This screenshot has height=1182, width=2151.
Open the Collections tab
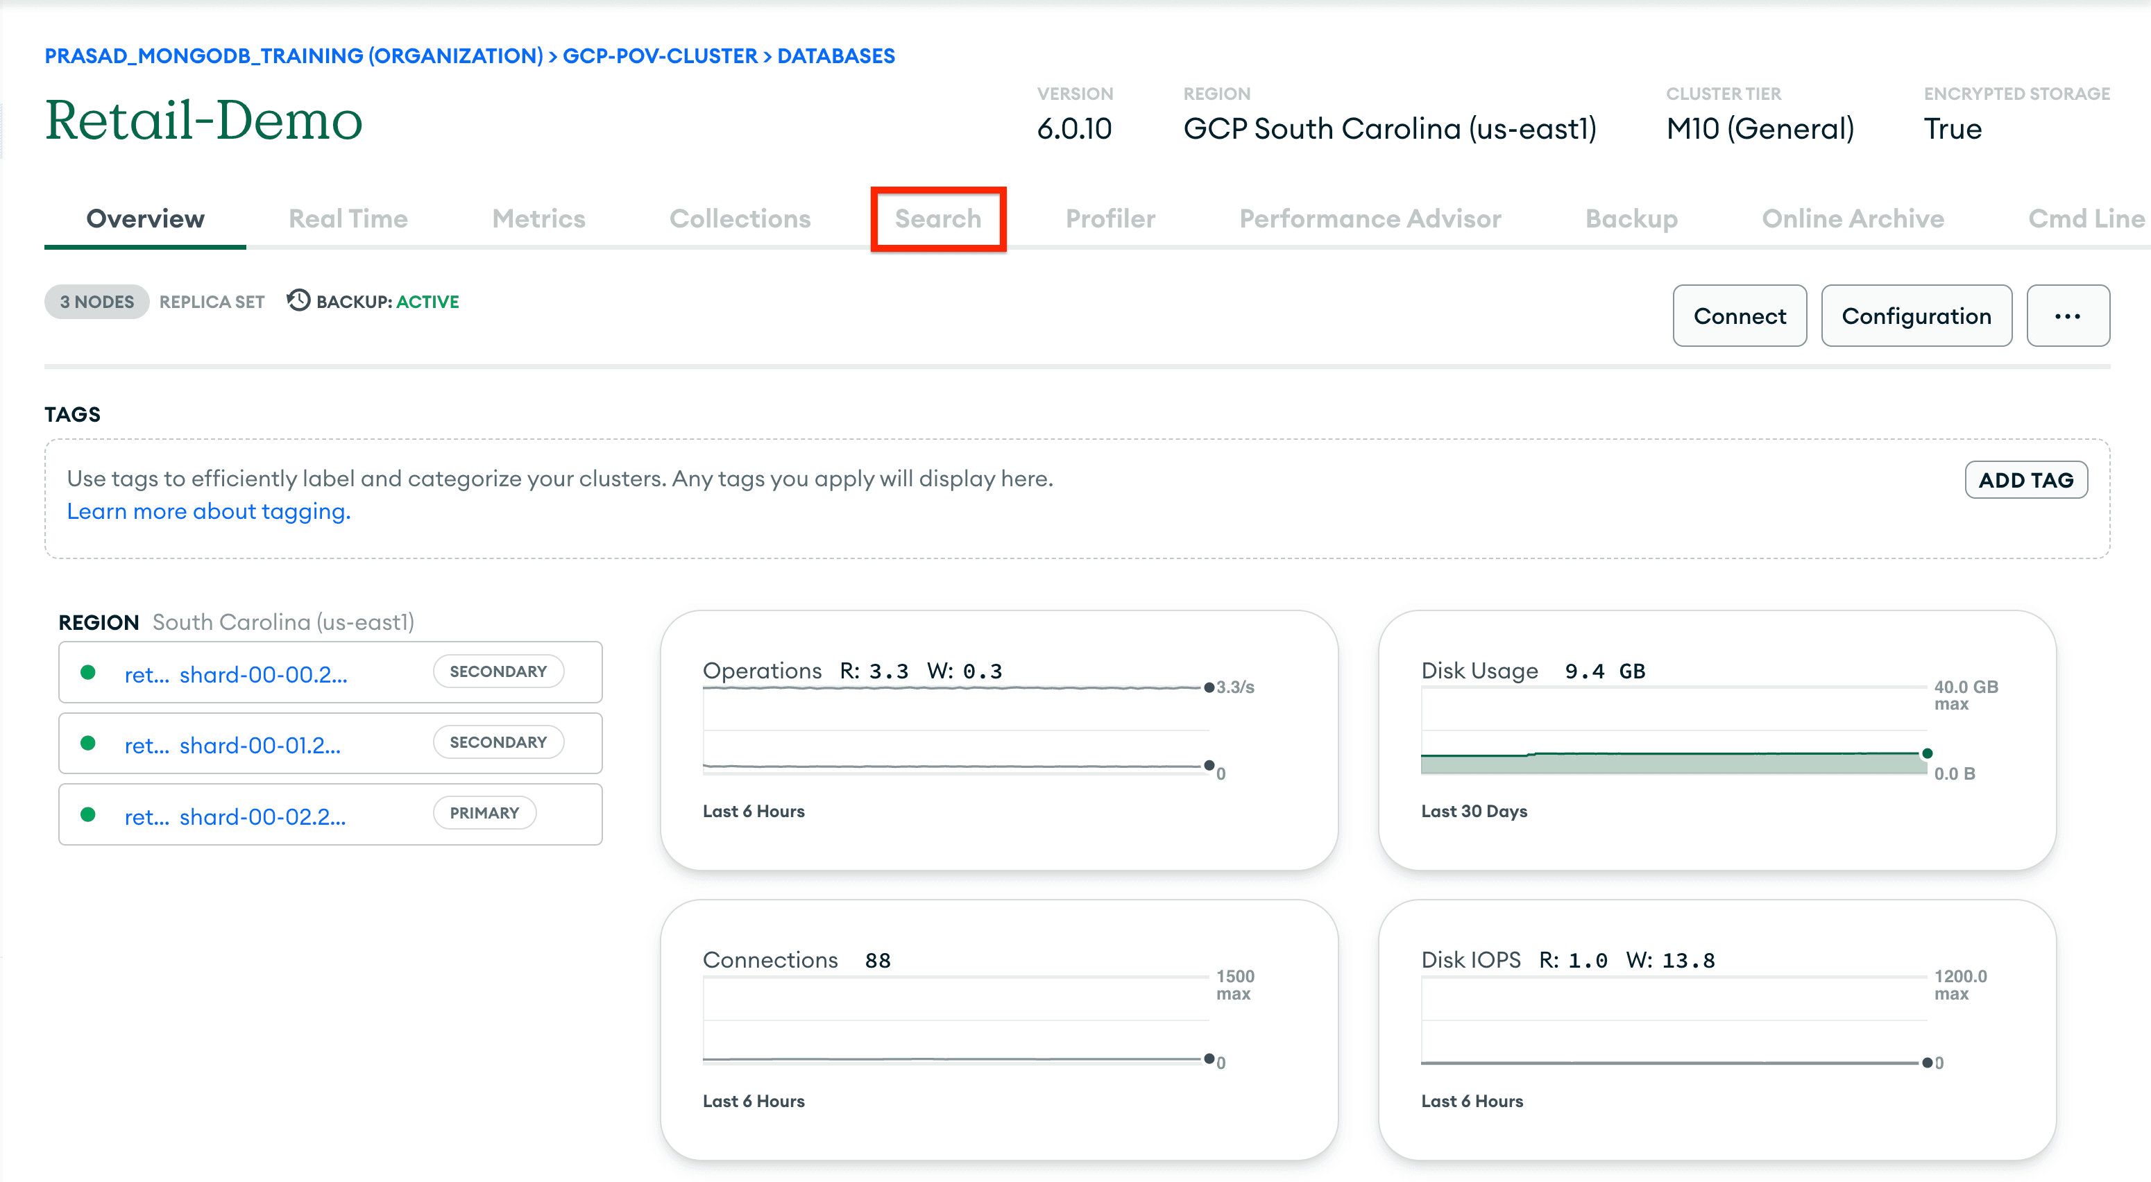pos(740,219)
